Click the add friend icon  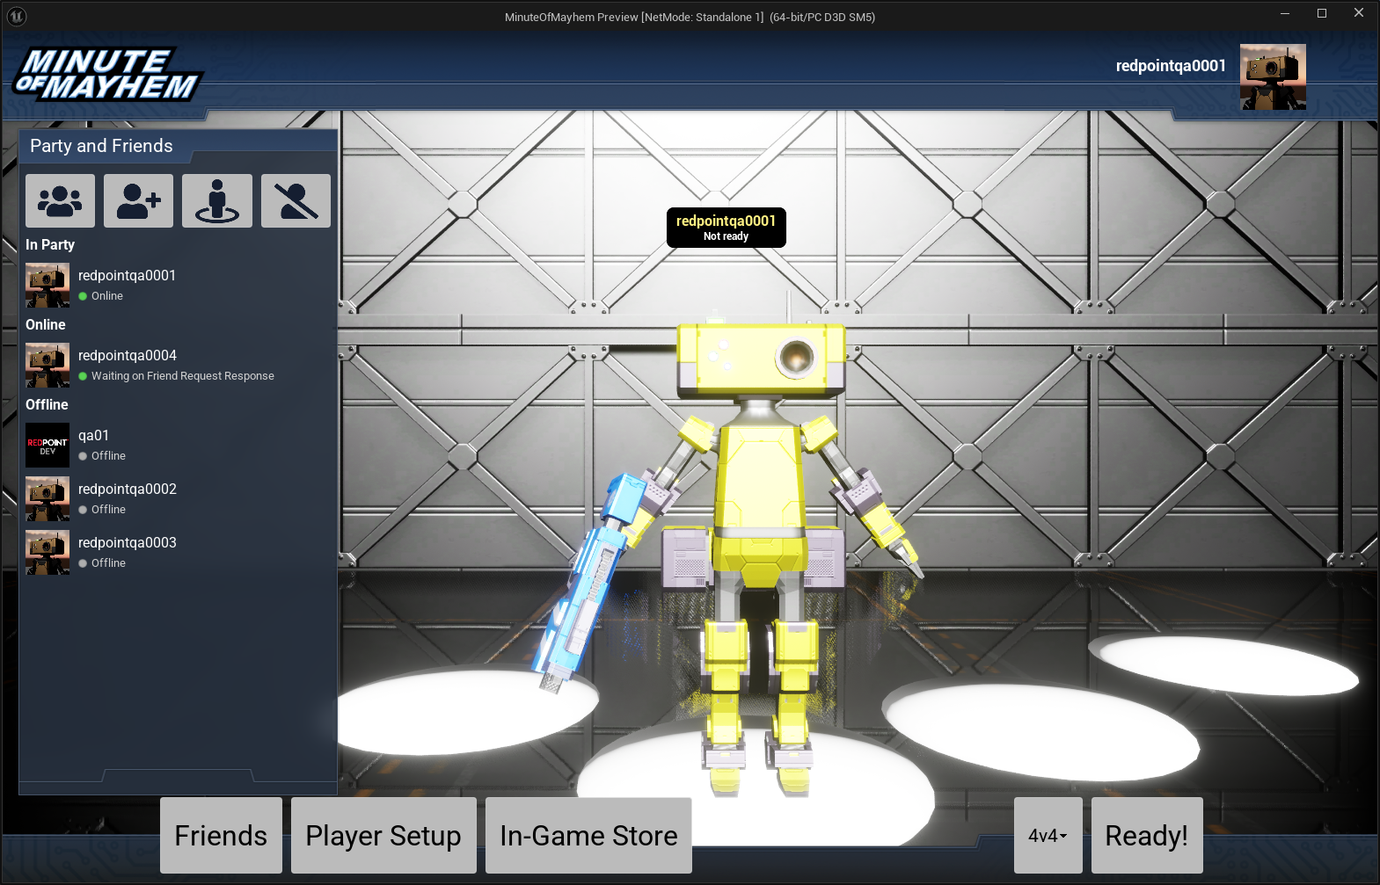(138, 200)
